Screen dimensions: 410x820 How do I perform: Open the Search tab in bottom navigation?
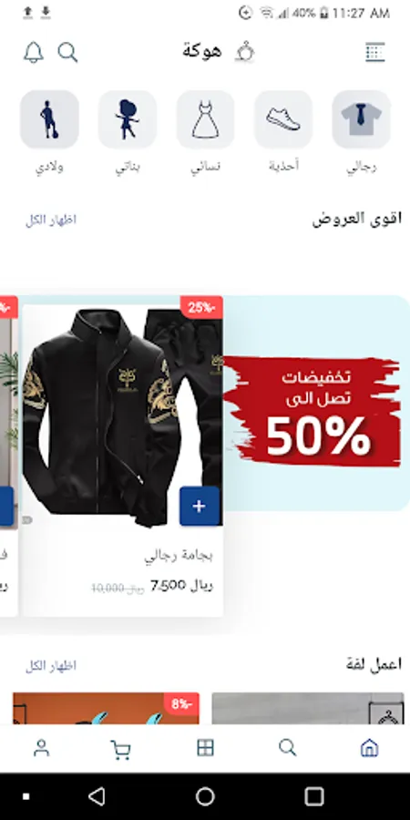(x=287, y=748)
